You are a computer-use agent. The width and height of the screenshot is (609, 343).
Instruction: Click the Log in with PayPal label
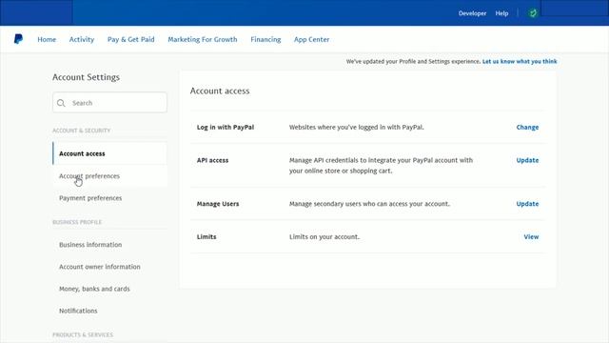coord(226,127)
